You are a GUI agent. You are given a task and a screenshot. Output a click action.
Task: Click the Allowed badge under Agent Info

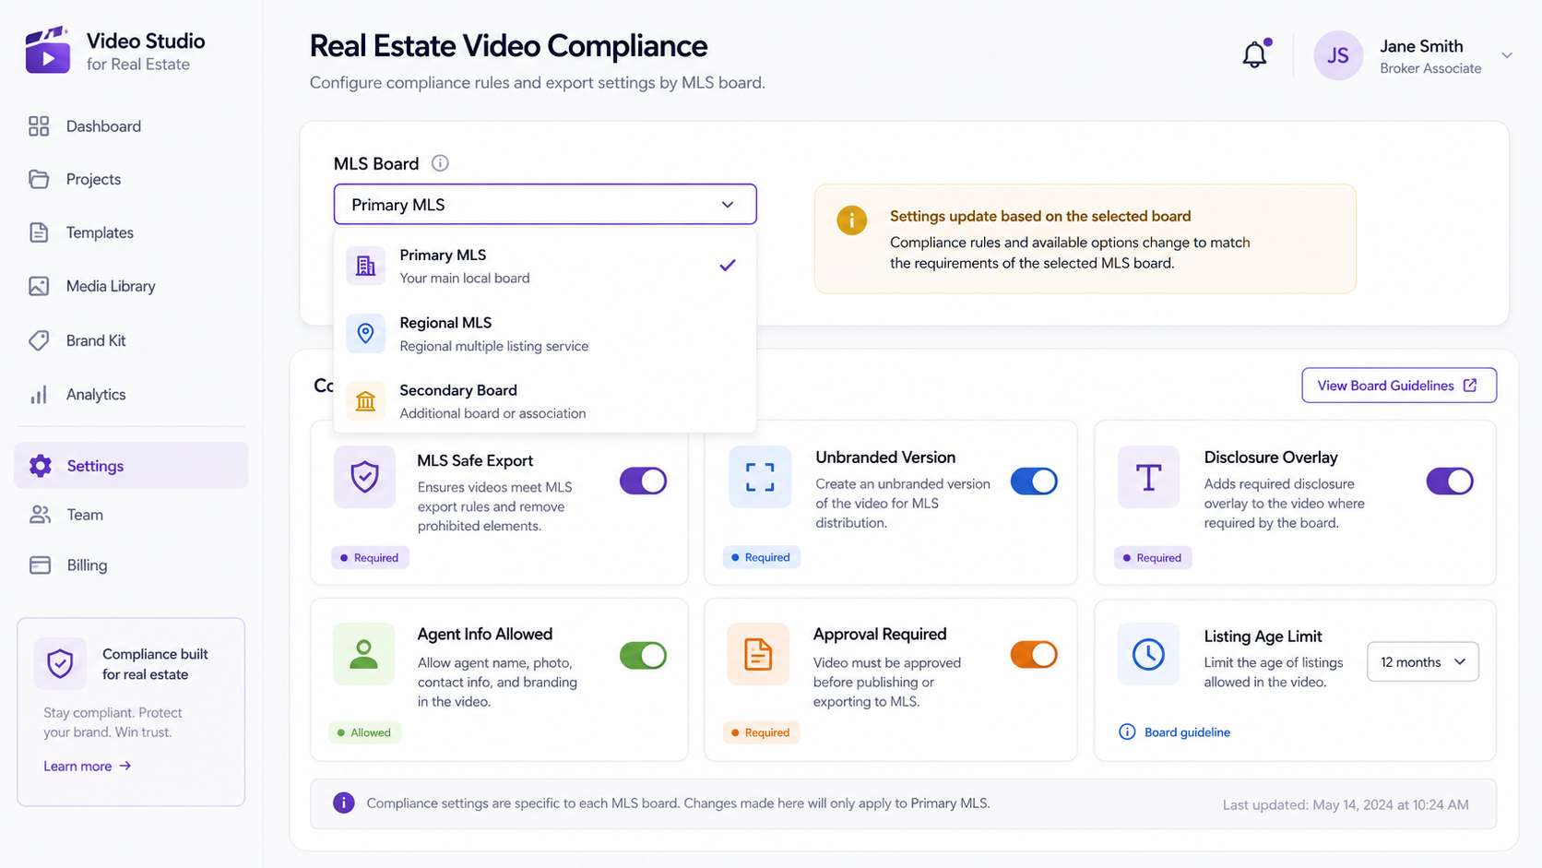[x=364, y=732]
